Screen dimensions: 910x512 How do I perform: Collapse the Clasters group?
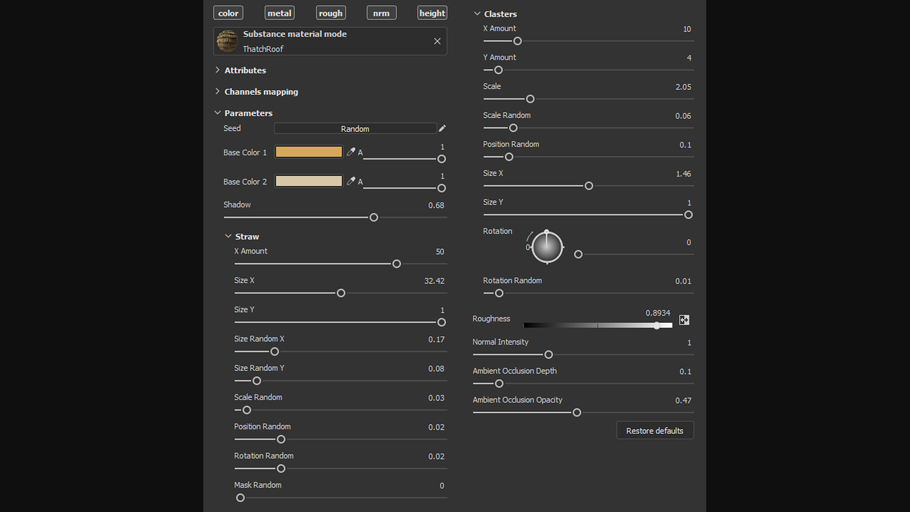[477, 14]
